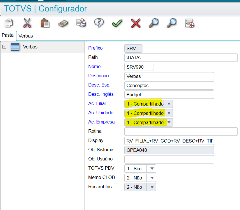Click the Obj.Sistema field GPEA040
240x210 pixels.
click(169, 150)
